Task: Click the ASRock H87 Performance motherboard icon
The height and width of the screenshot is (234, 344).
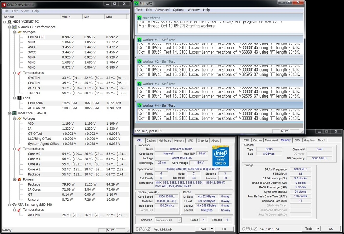Action: [x=15, y=27]
